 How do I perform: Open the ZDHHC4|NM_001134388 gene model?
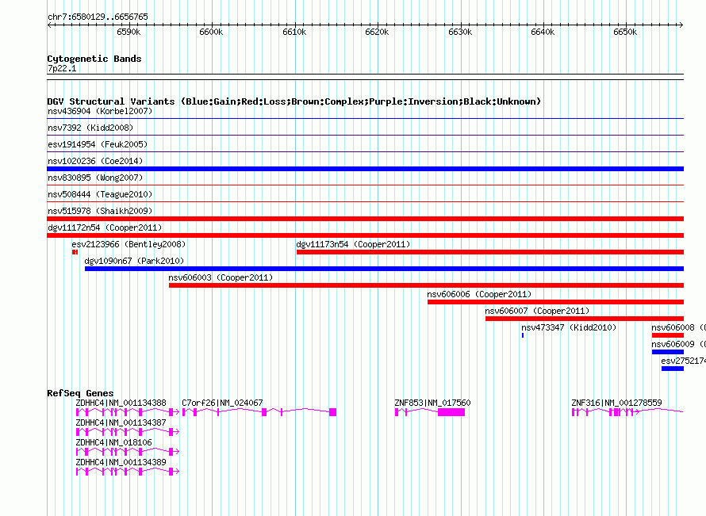[x=128, y=412]
